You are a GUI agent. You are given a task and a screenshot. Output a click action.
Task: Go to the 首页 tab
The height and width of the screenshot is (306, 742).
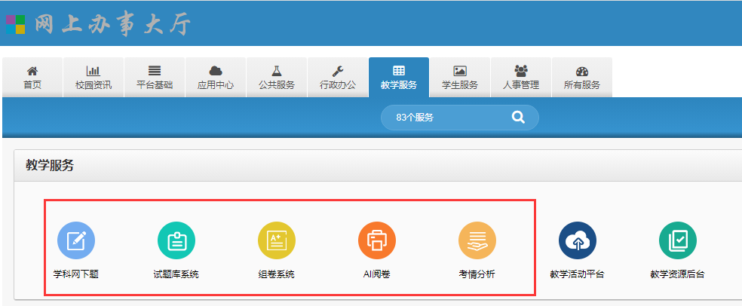pyautogui.click(x=32, y=77)
